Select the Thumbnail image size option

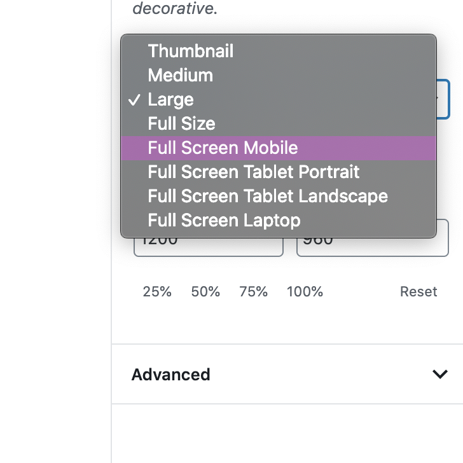click(279, 51)
